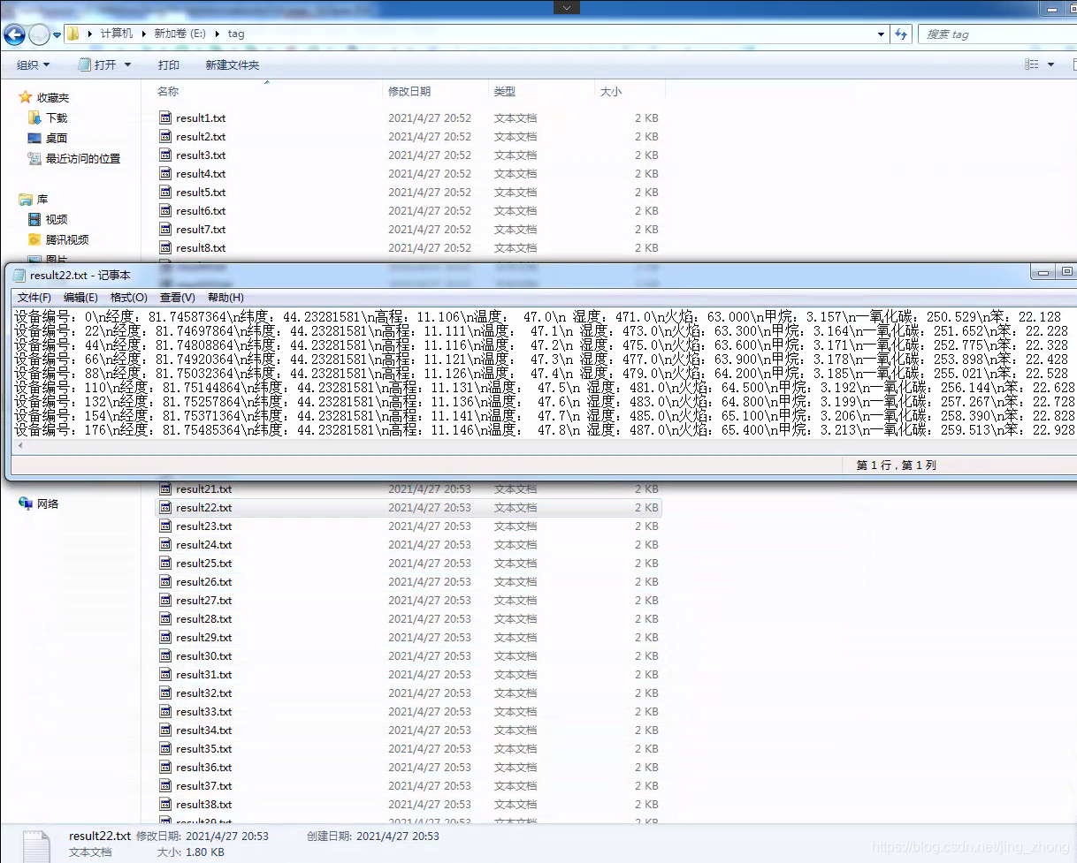Viewport: 1077px width, 863px height.
Task: Select the result26.txt file icon
Action: click(x=165, y=581)
